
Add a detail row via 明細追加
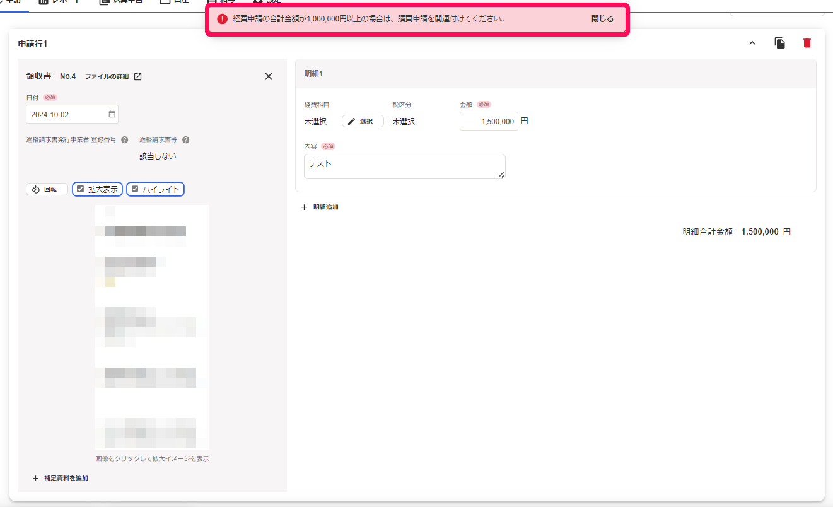(x=320, y=207)
